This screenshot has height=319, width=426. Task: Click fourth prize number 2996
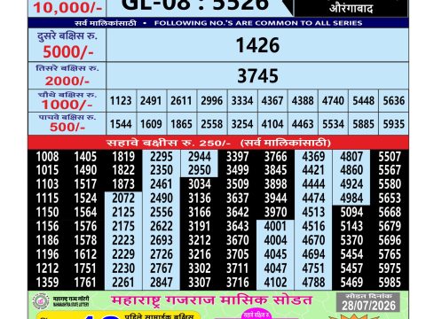click(x=211, y=101)
